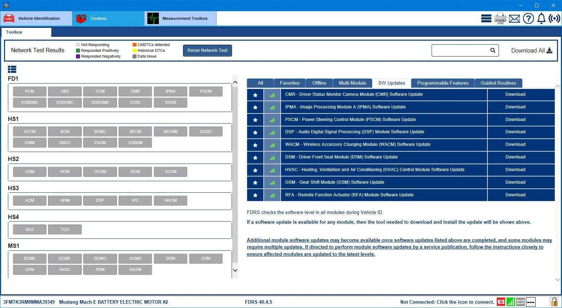Click the dashes indicator icon in status bar
This screenshot has height=308, width=562.
click(531, 302)
